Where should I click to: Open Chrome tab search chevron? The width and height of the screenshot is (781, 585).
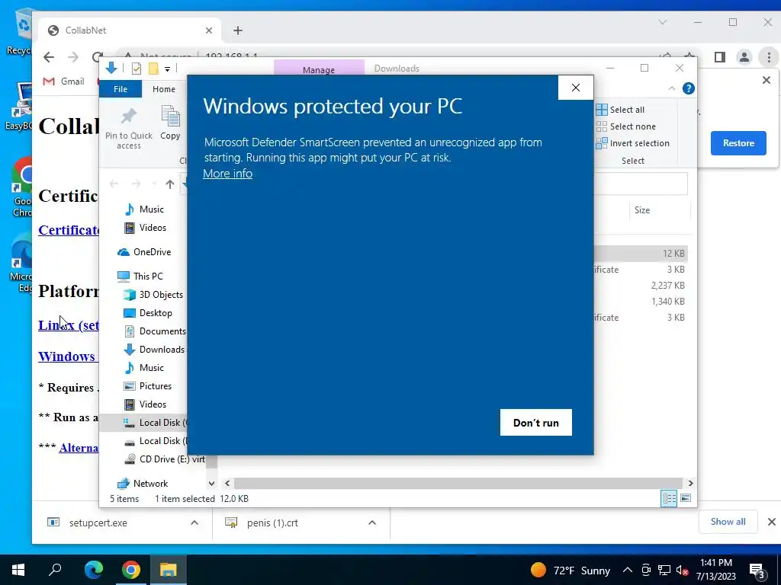tap(663, 22)
